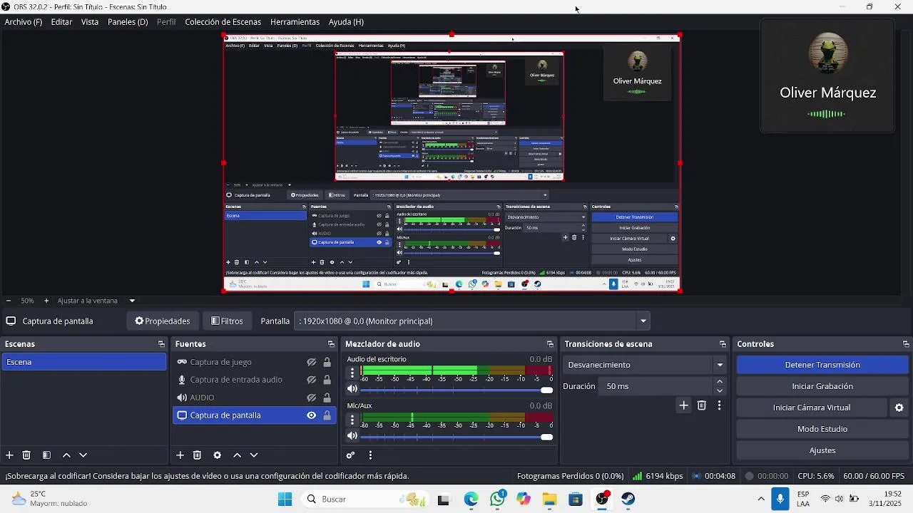
Task: Open source properties gear in Fuentes panel
Action: [x=218, y=455]
